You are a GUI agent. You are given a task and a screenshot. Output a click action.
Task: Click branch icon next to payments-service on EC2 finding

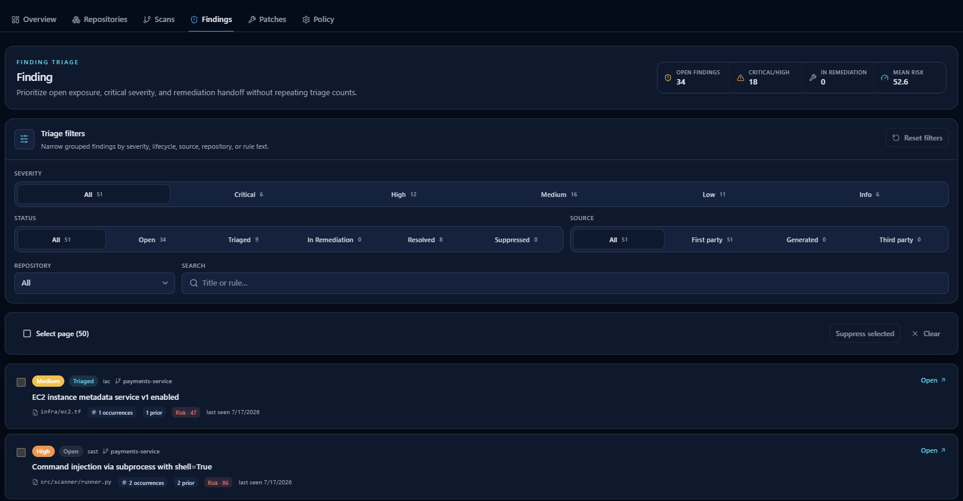[x=118, y=381]
